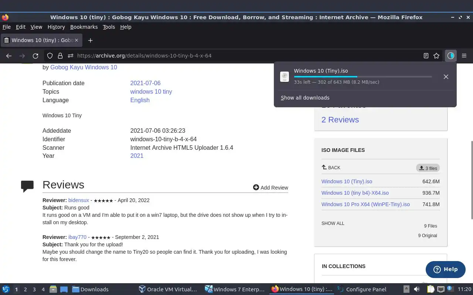Open the Year 2021 link
The height and width of the screenshot is (295, 473).
137,156
